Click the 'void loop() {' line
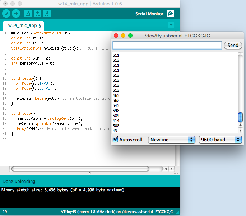This screenshot has height=216, width=246. click(25, 113)
